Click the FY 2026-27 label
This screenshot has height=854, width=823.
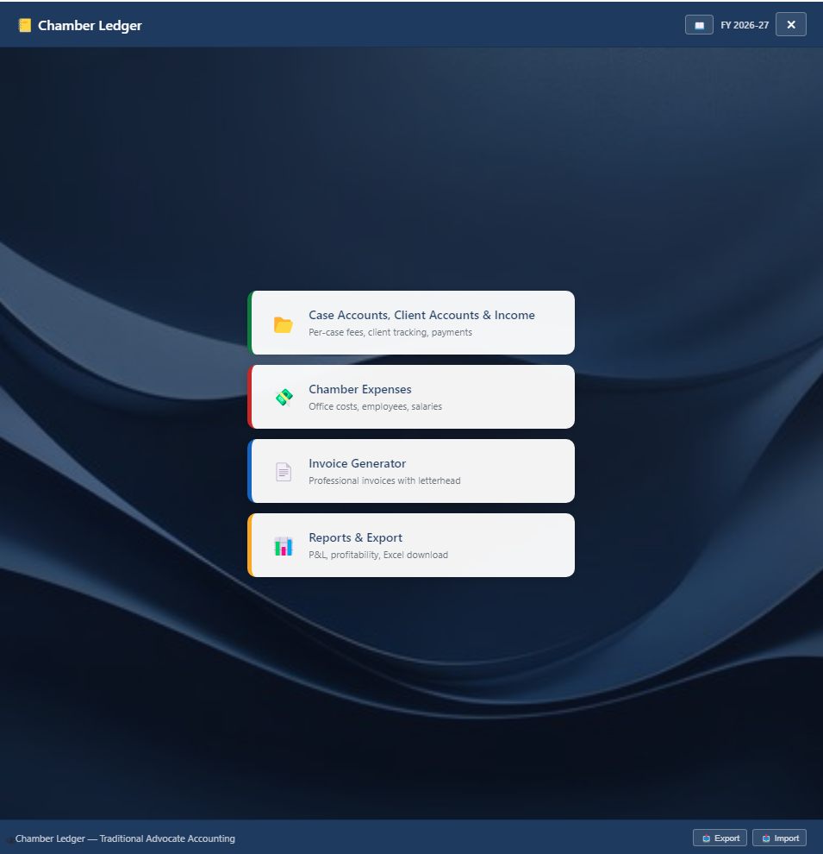point(744,25)
